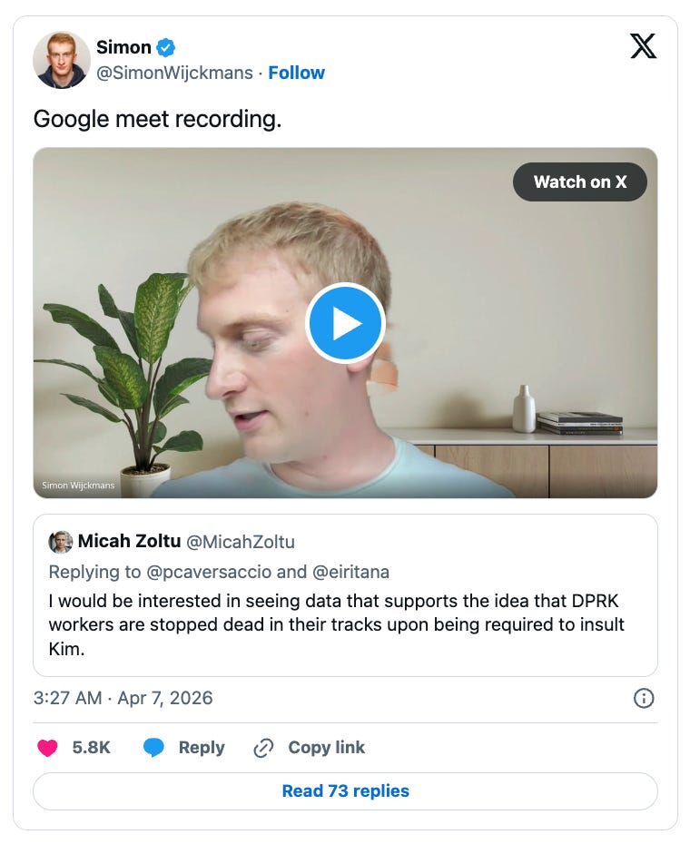
Task: Click the 5.8K likes count
Action: click(x=91, y=748)
